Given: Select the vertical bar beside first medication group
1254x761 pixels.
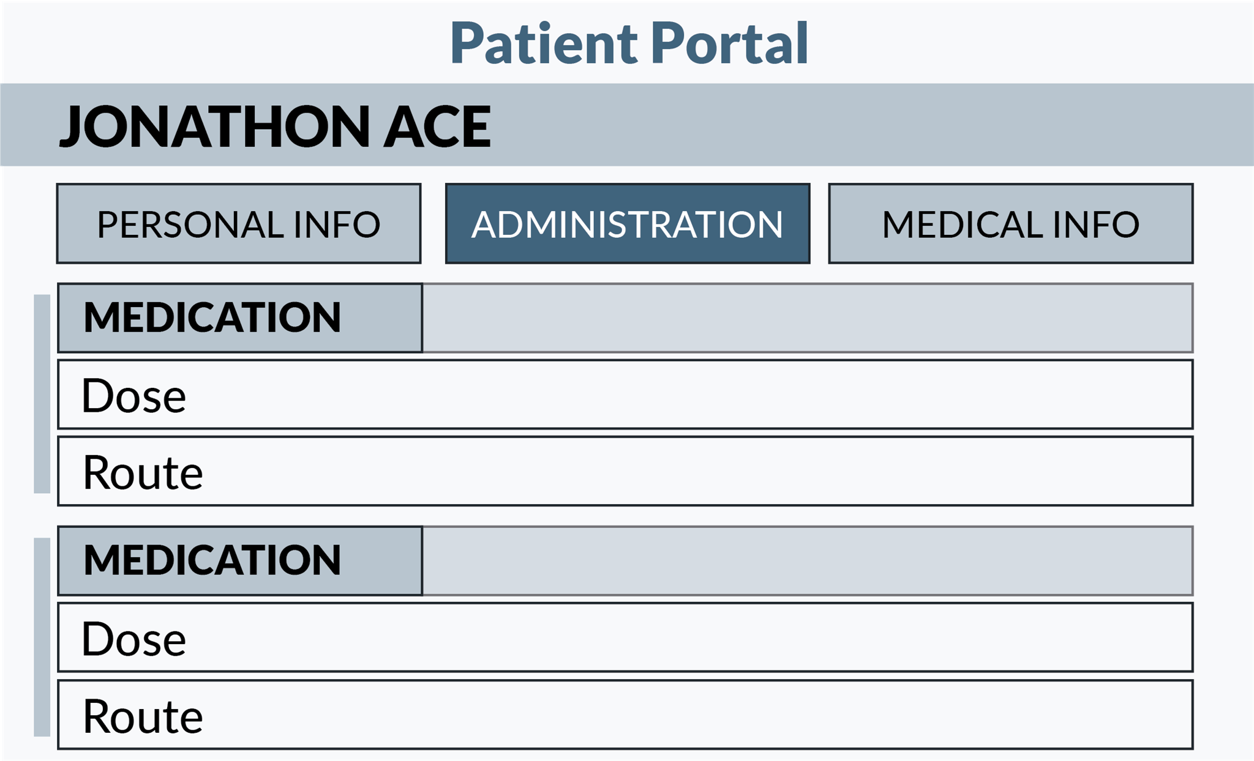Looking at the screenshot, I should coord(42,393).
